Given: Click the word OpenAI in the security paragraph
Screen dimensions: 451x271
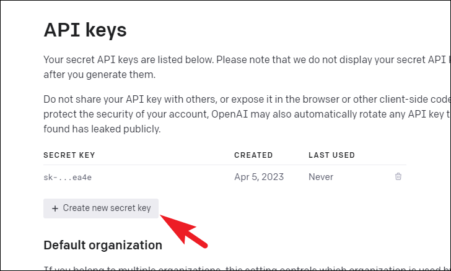Looking at the screenshot, I should tap(229, 114).
